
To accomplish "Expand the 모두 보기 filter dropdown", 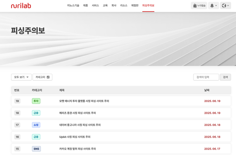I will coord(21,77).
